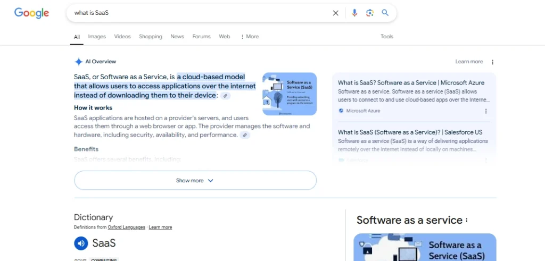
Task: Switch to the Images tab
Action: coord(97,37)
